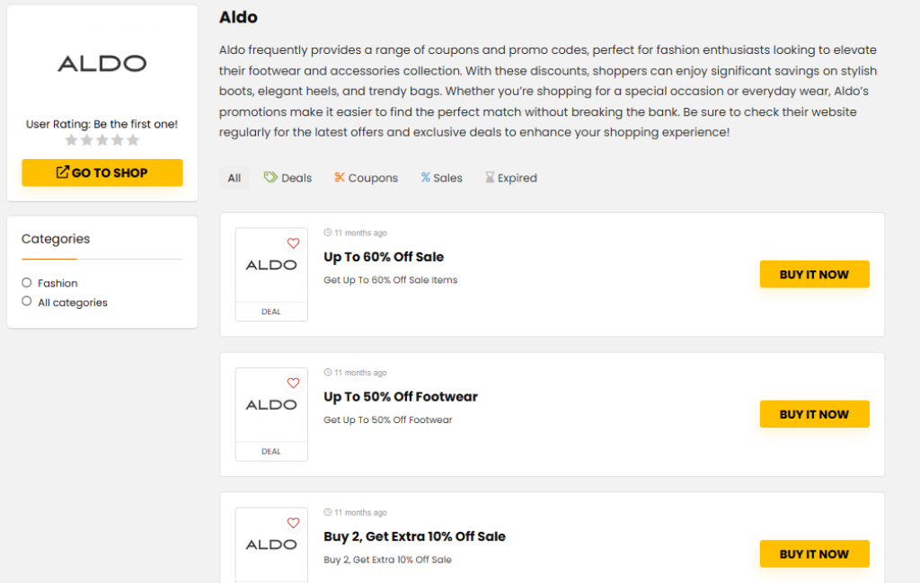Favorite the Up To 60% Off Sale deal heart
Image resolution: width=920 pixels, height=583 pixels.
click(x=293, y=243)
